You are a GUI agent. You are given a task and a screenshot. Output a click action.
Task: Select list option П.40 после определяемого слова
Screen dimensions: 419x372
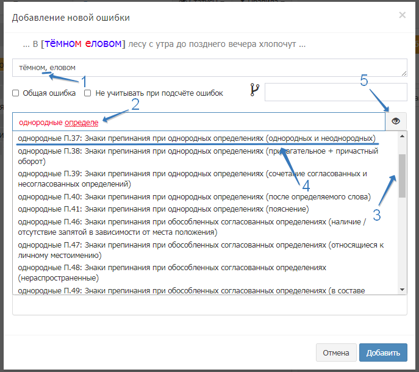pyautogui.click(x=196, y=197)
